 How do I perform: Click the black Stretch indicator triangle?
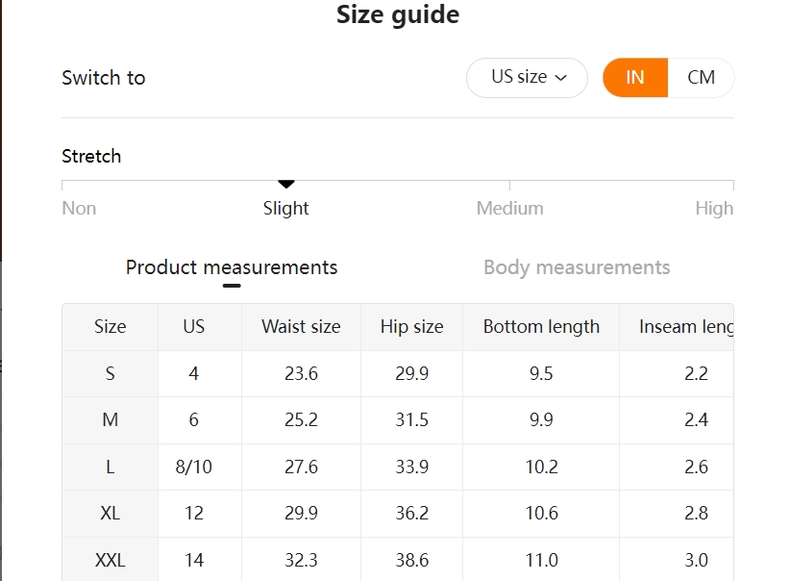pos(286,184)
